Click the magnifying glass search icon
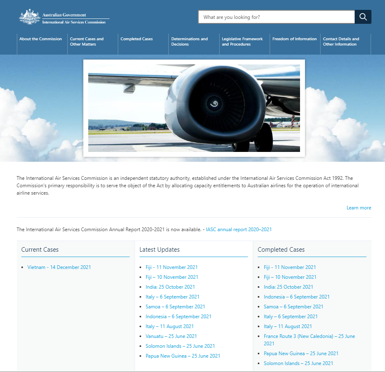 [363, 17]
